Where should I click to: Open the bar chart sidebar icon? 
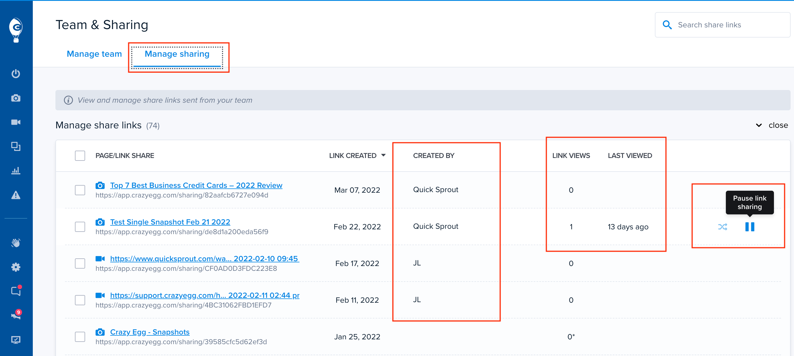[x=16, y=171]
